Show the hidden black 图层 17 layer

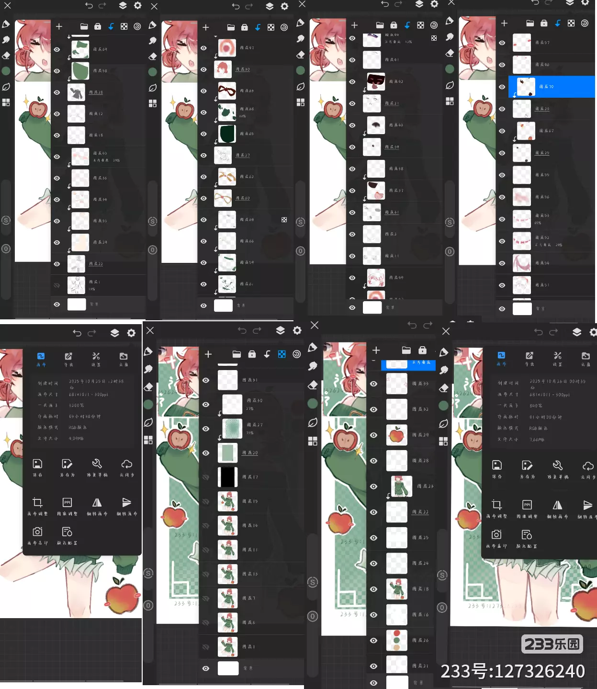[206, 477]
